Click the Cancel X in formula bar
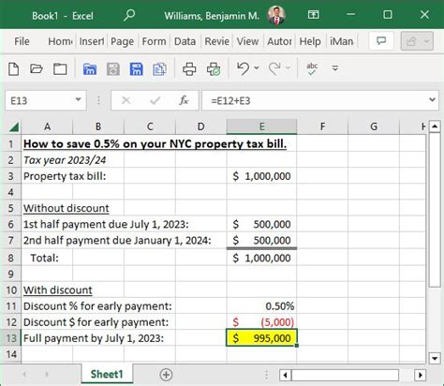Screen dimensions: 444x386 point(126,100)
